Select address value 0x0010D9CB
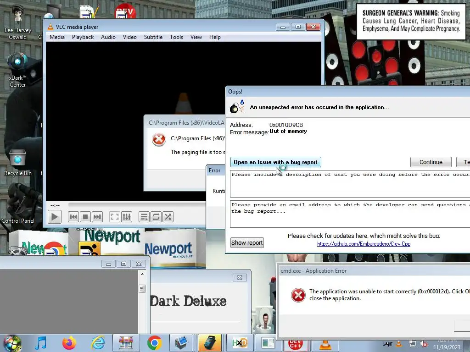Screen dimensions: 470x352 [x=286, y=125]
